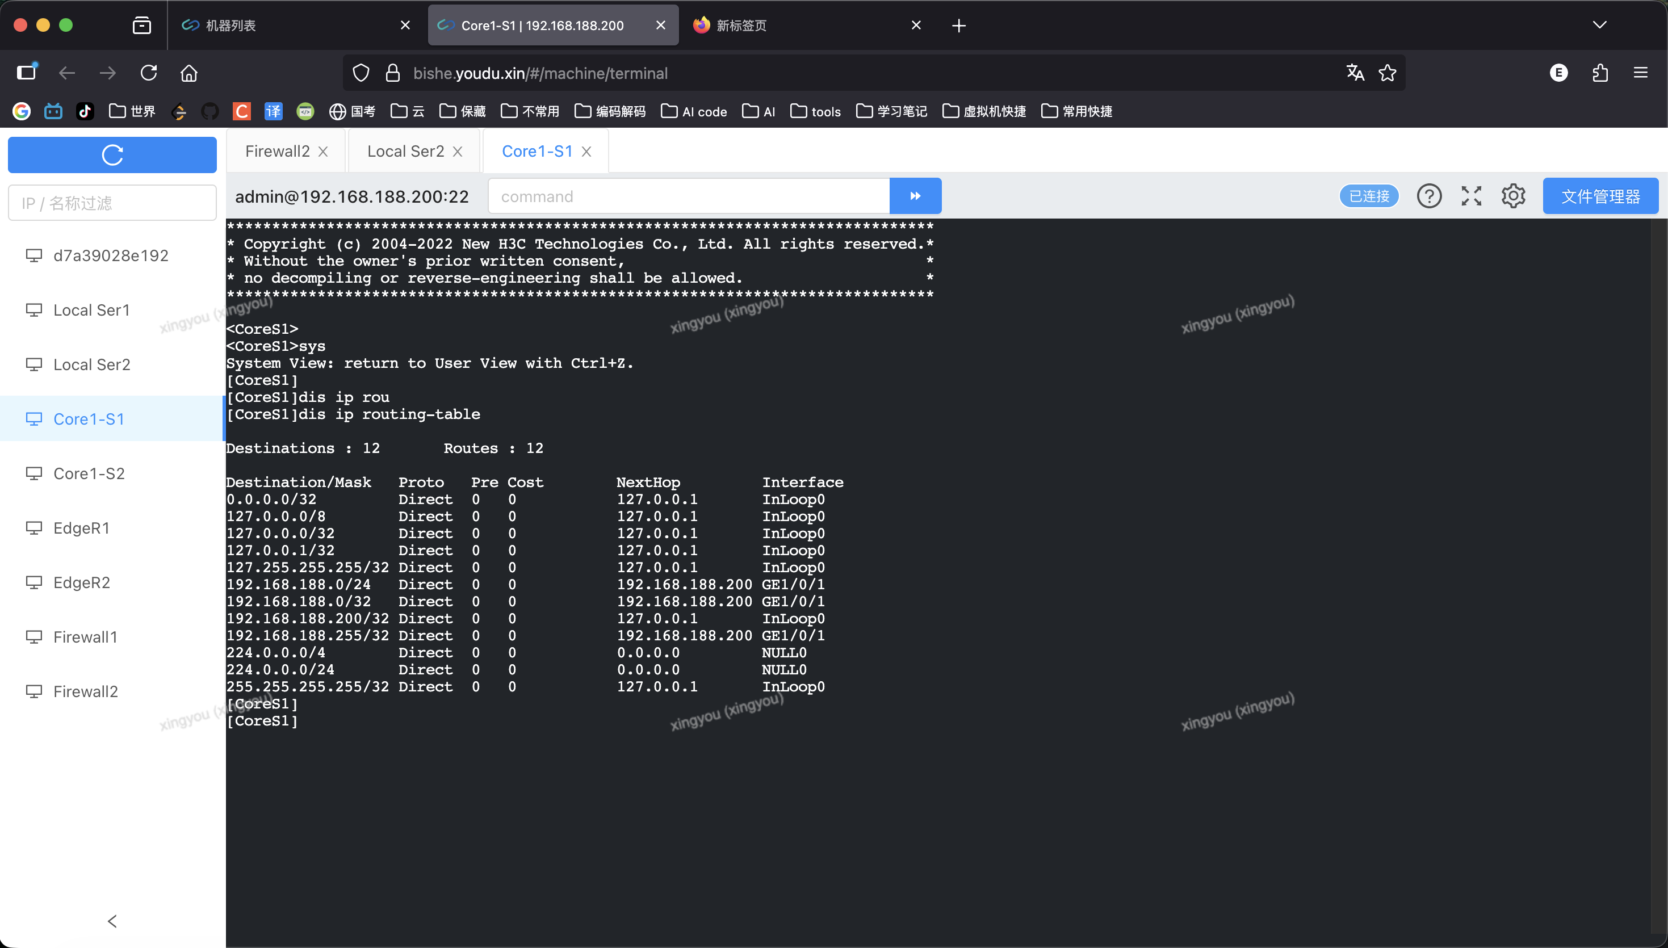Image resolution: width=1668 pixels, height=948 pixels.
Task: Select Core1-S2 in the machine list
Action: click(89, 473)
